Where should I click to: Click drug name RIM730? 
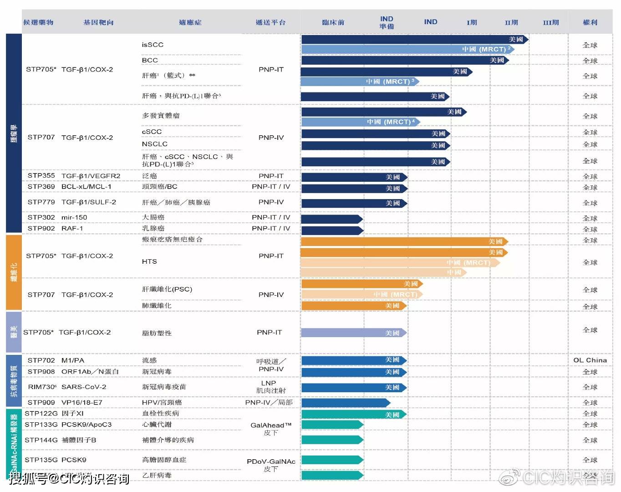[x=42, y=387]
